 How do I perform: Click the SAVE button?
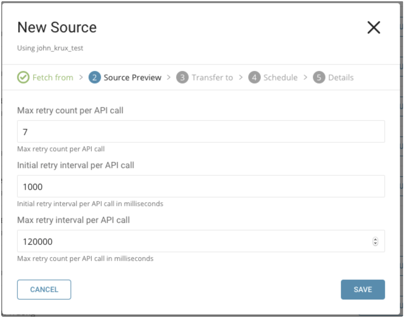(363, 290)
